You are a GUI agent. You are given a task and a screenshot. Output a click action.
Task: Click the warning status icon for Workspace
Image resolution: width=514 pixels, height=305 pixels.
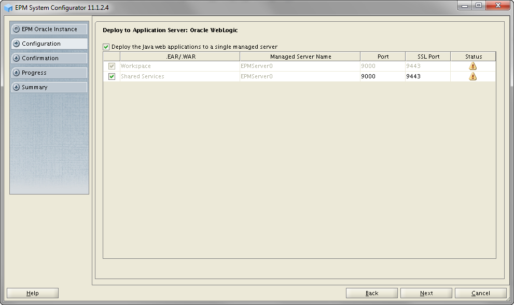click(473, 66)
